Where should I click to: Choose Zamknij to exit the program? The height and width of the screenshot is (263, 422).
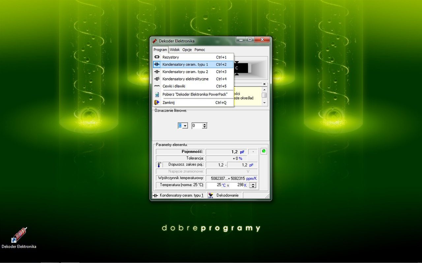pos(193,103)
